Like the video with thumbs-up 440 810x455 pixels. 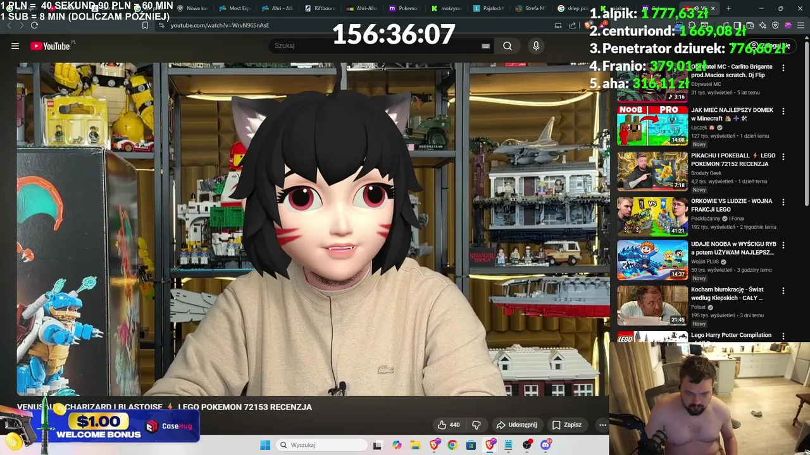(449, 425)
